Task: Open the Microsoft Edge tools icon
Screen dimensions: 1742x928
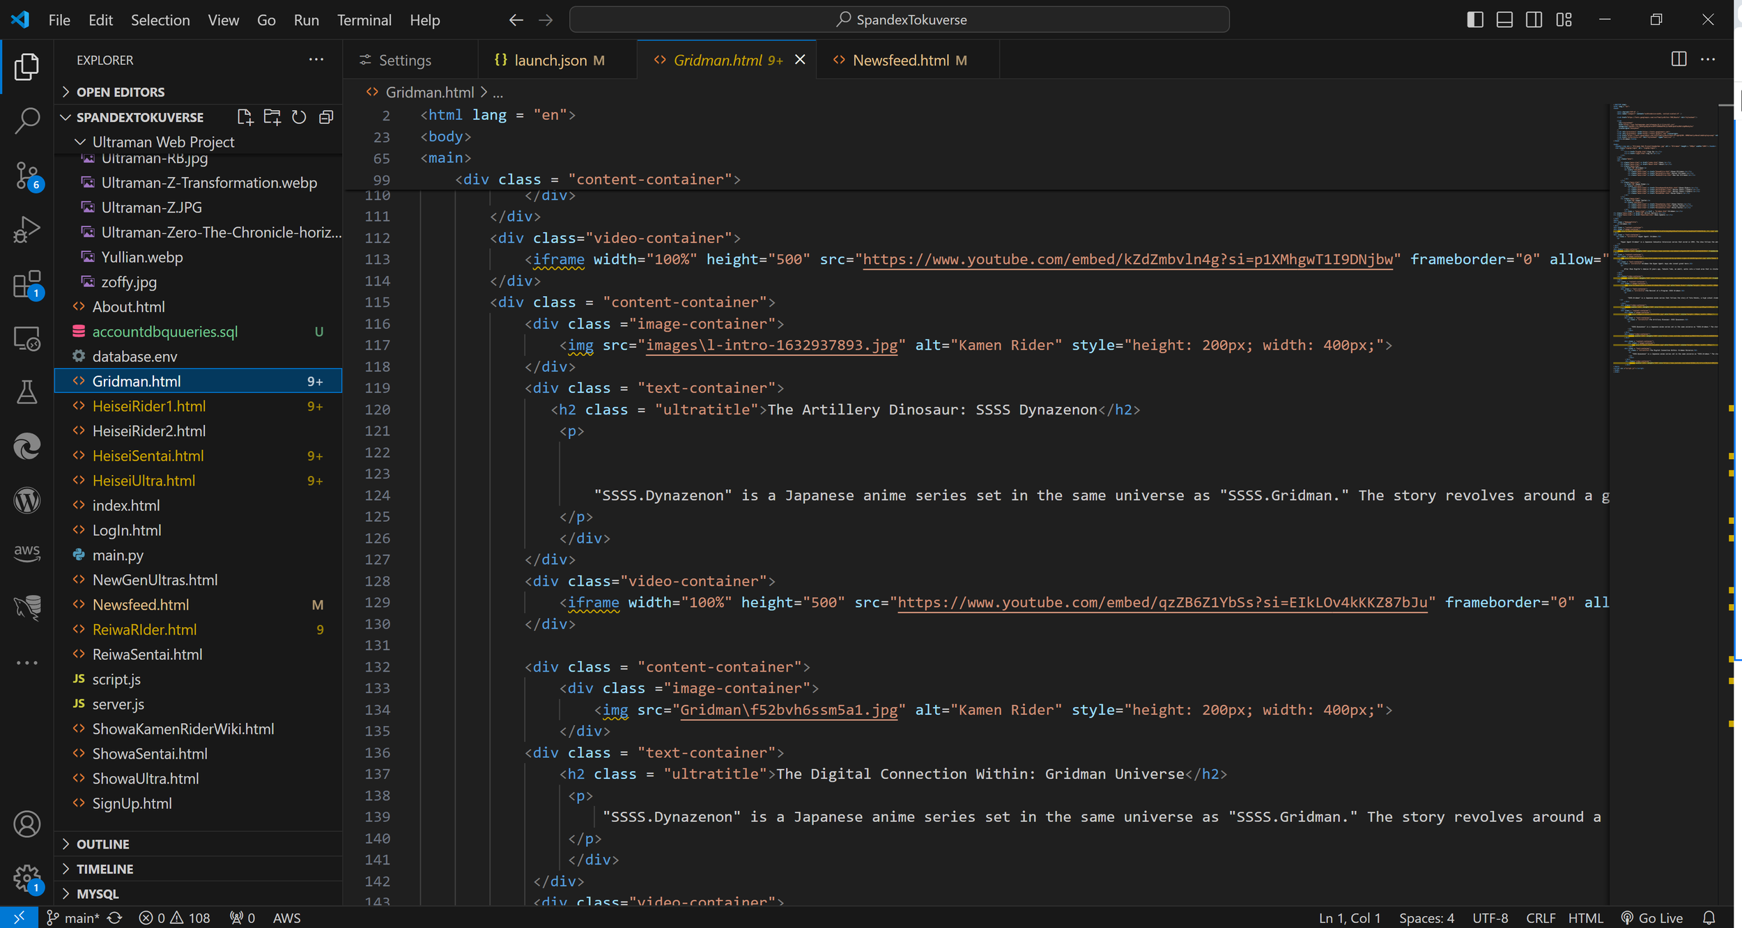Action: coord(26,447)
